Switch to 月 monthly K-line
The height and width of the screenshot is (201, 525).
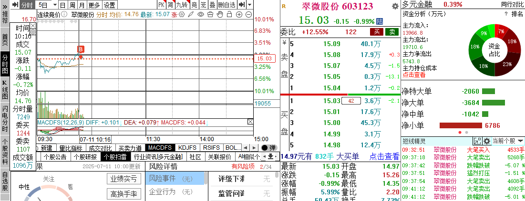coord(82,5)
